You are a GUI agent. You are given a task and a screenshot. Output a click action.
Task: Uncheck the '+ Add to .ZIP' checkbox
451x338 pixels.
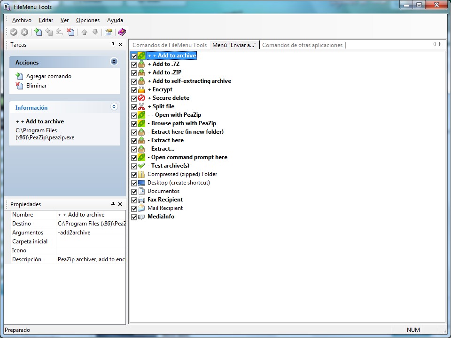coord(134,73)
